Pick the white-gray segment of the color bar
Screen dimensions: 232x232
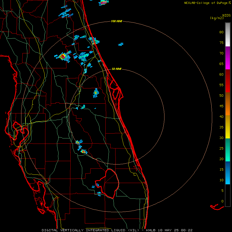tap(228, 35)
